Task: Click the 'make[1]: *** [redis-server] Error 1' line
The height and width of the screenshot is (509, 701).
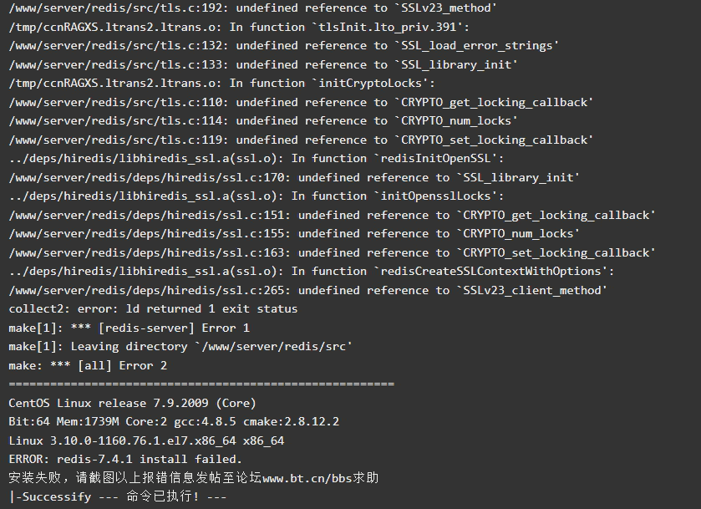Action: [129, 328]
